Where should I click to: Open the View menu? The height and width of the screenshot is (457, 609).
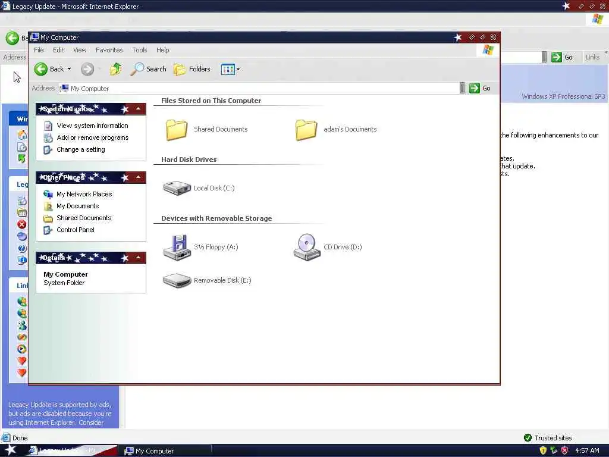(x=80, y=50)
